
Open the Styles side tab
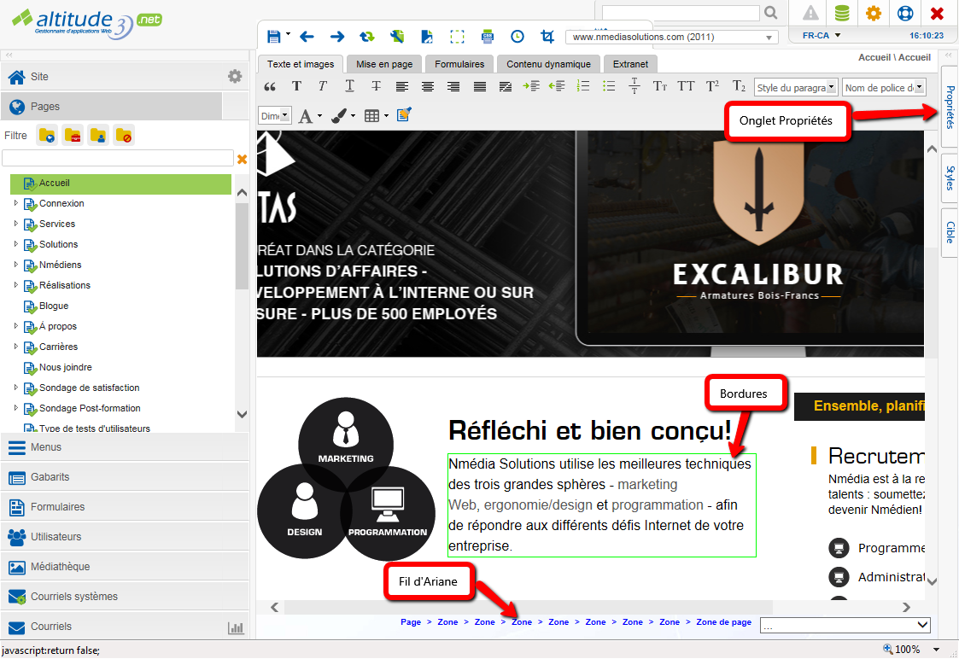(x=950, y=178)
